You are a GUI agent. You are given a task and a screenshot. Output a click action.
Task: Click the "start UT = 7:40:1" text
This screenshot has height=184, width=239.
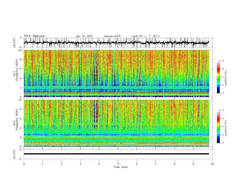(x=146, y=36)
